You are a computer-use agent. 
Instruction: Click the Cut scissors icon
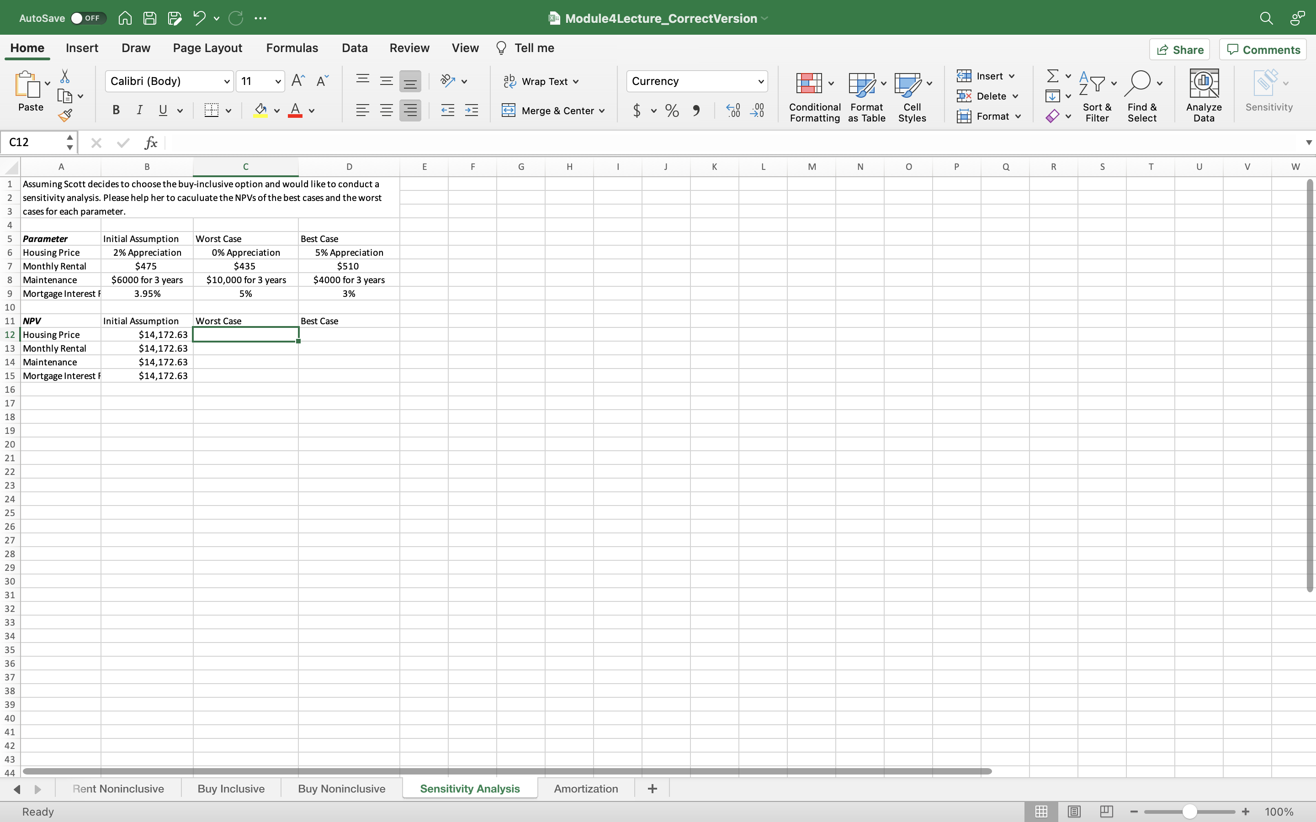click(65, 76)
